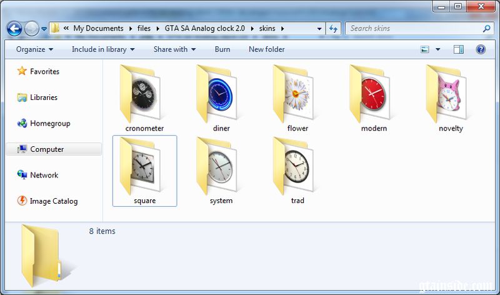Toggle the preview pane
Viewport: 500px width, 295px height.
pyautogui.click(x=459, y=49)
